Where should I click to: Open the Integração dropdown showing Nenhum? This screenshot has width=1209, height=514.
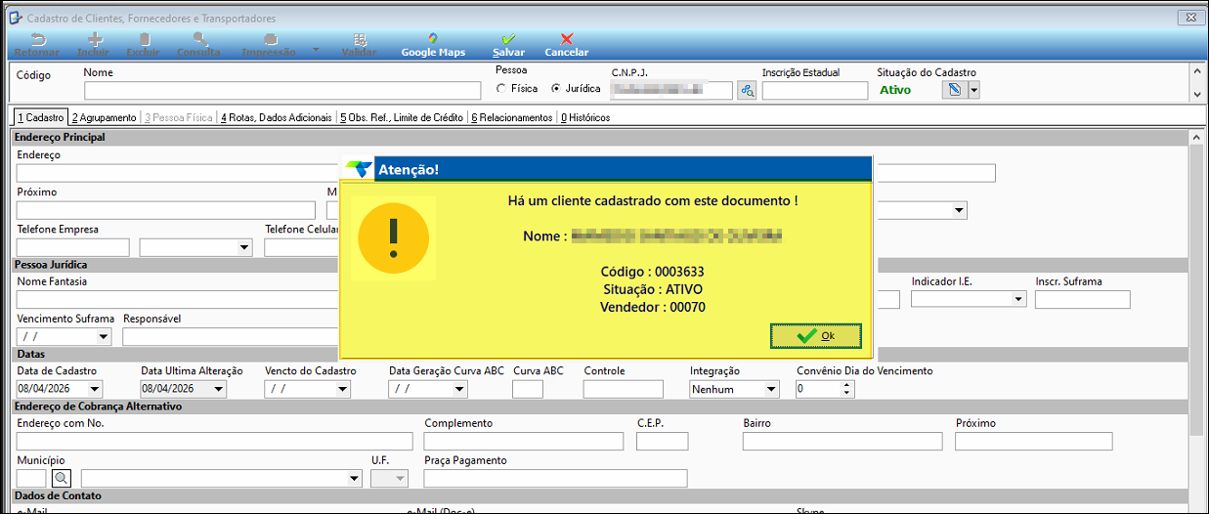(x=771, y=389)
